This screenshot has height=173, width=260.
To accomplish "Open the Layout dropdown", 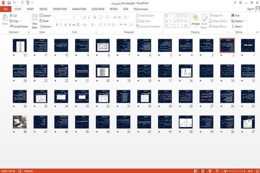I will 46,16.
